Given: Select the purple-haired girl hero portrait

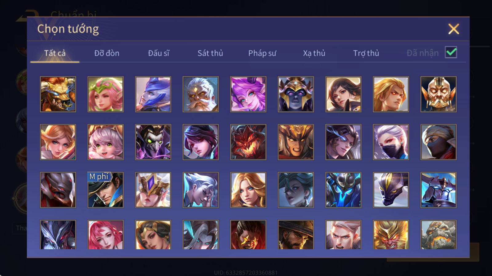Looking at the screenshot, I should 248,94.
